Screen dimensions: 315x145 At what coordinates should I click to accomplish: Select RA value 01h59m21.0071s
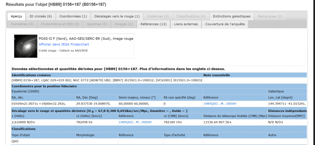(39, 104)
